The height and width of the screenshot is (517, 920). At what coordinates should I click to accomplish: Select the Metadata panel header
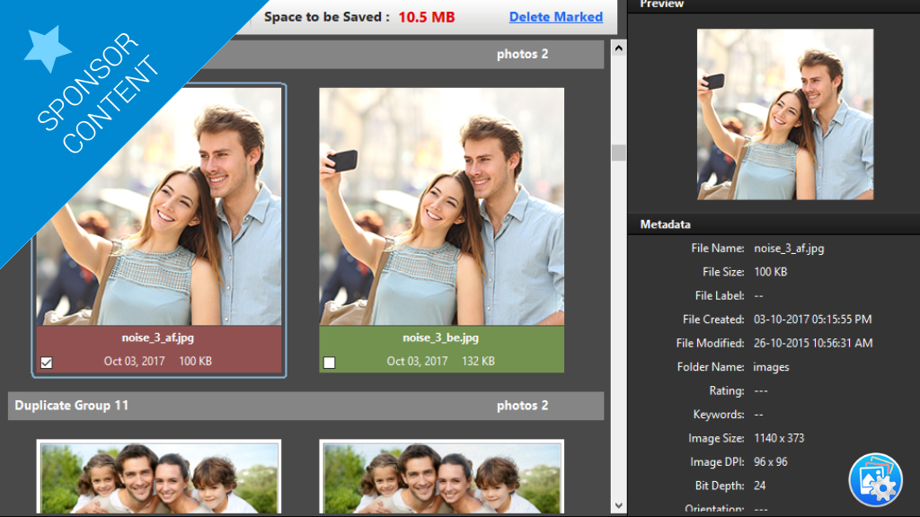pos(665,223)
